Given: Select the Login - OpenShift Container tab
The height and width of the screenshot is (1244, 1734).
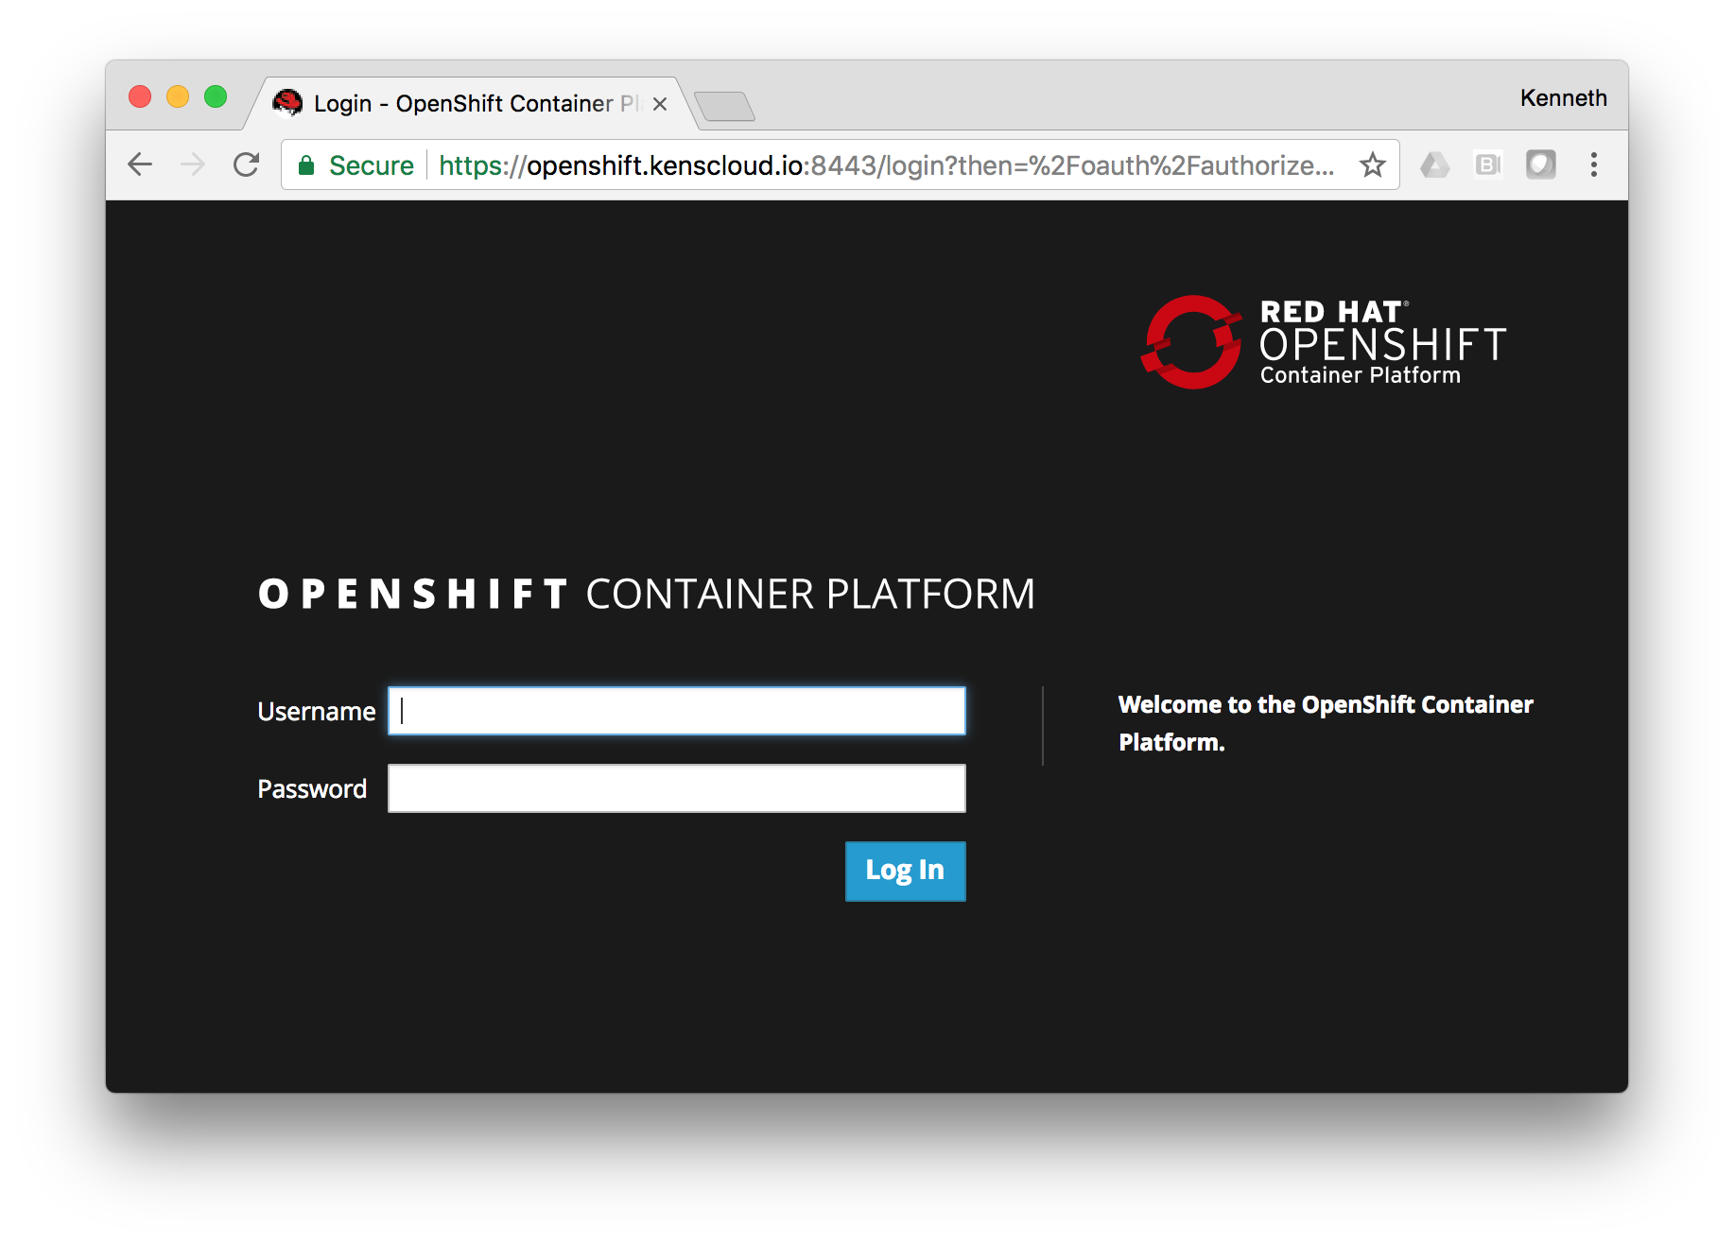Looking at the screenshot, I should pyautogui.click(x=470, y=103).
